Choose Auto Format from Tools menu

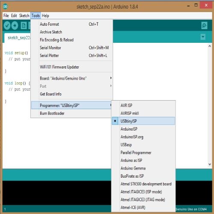[x=72, y=24]
